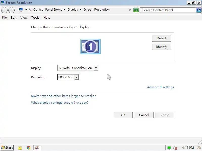Click the Detect button
The width and height of the screenshot is (202, 151).
[x=162, y=38]
